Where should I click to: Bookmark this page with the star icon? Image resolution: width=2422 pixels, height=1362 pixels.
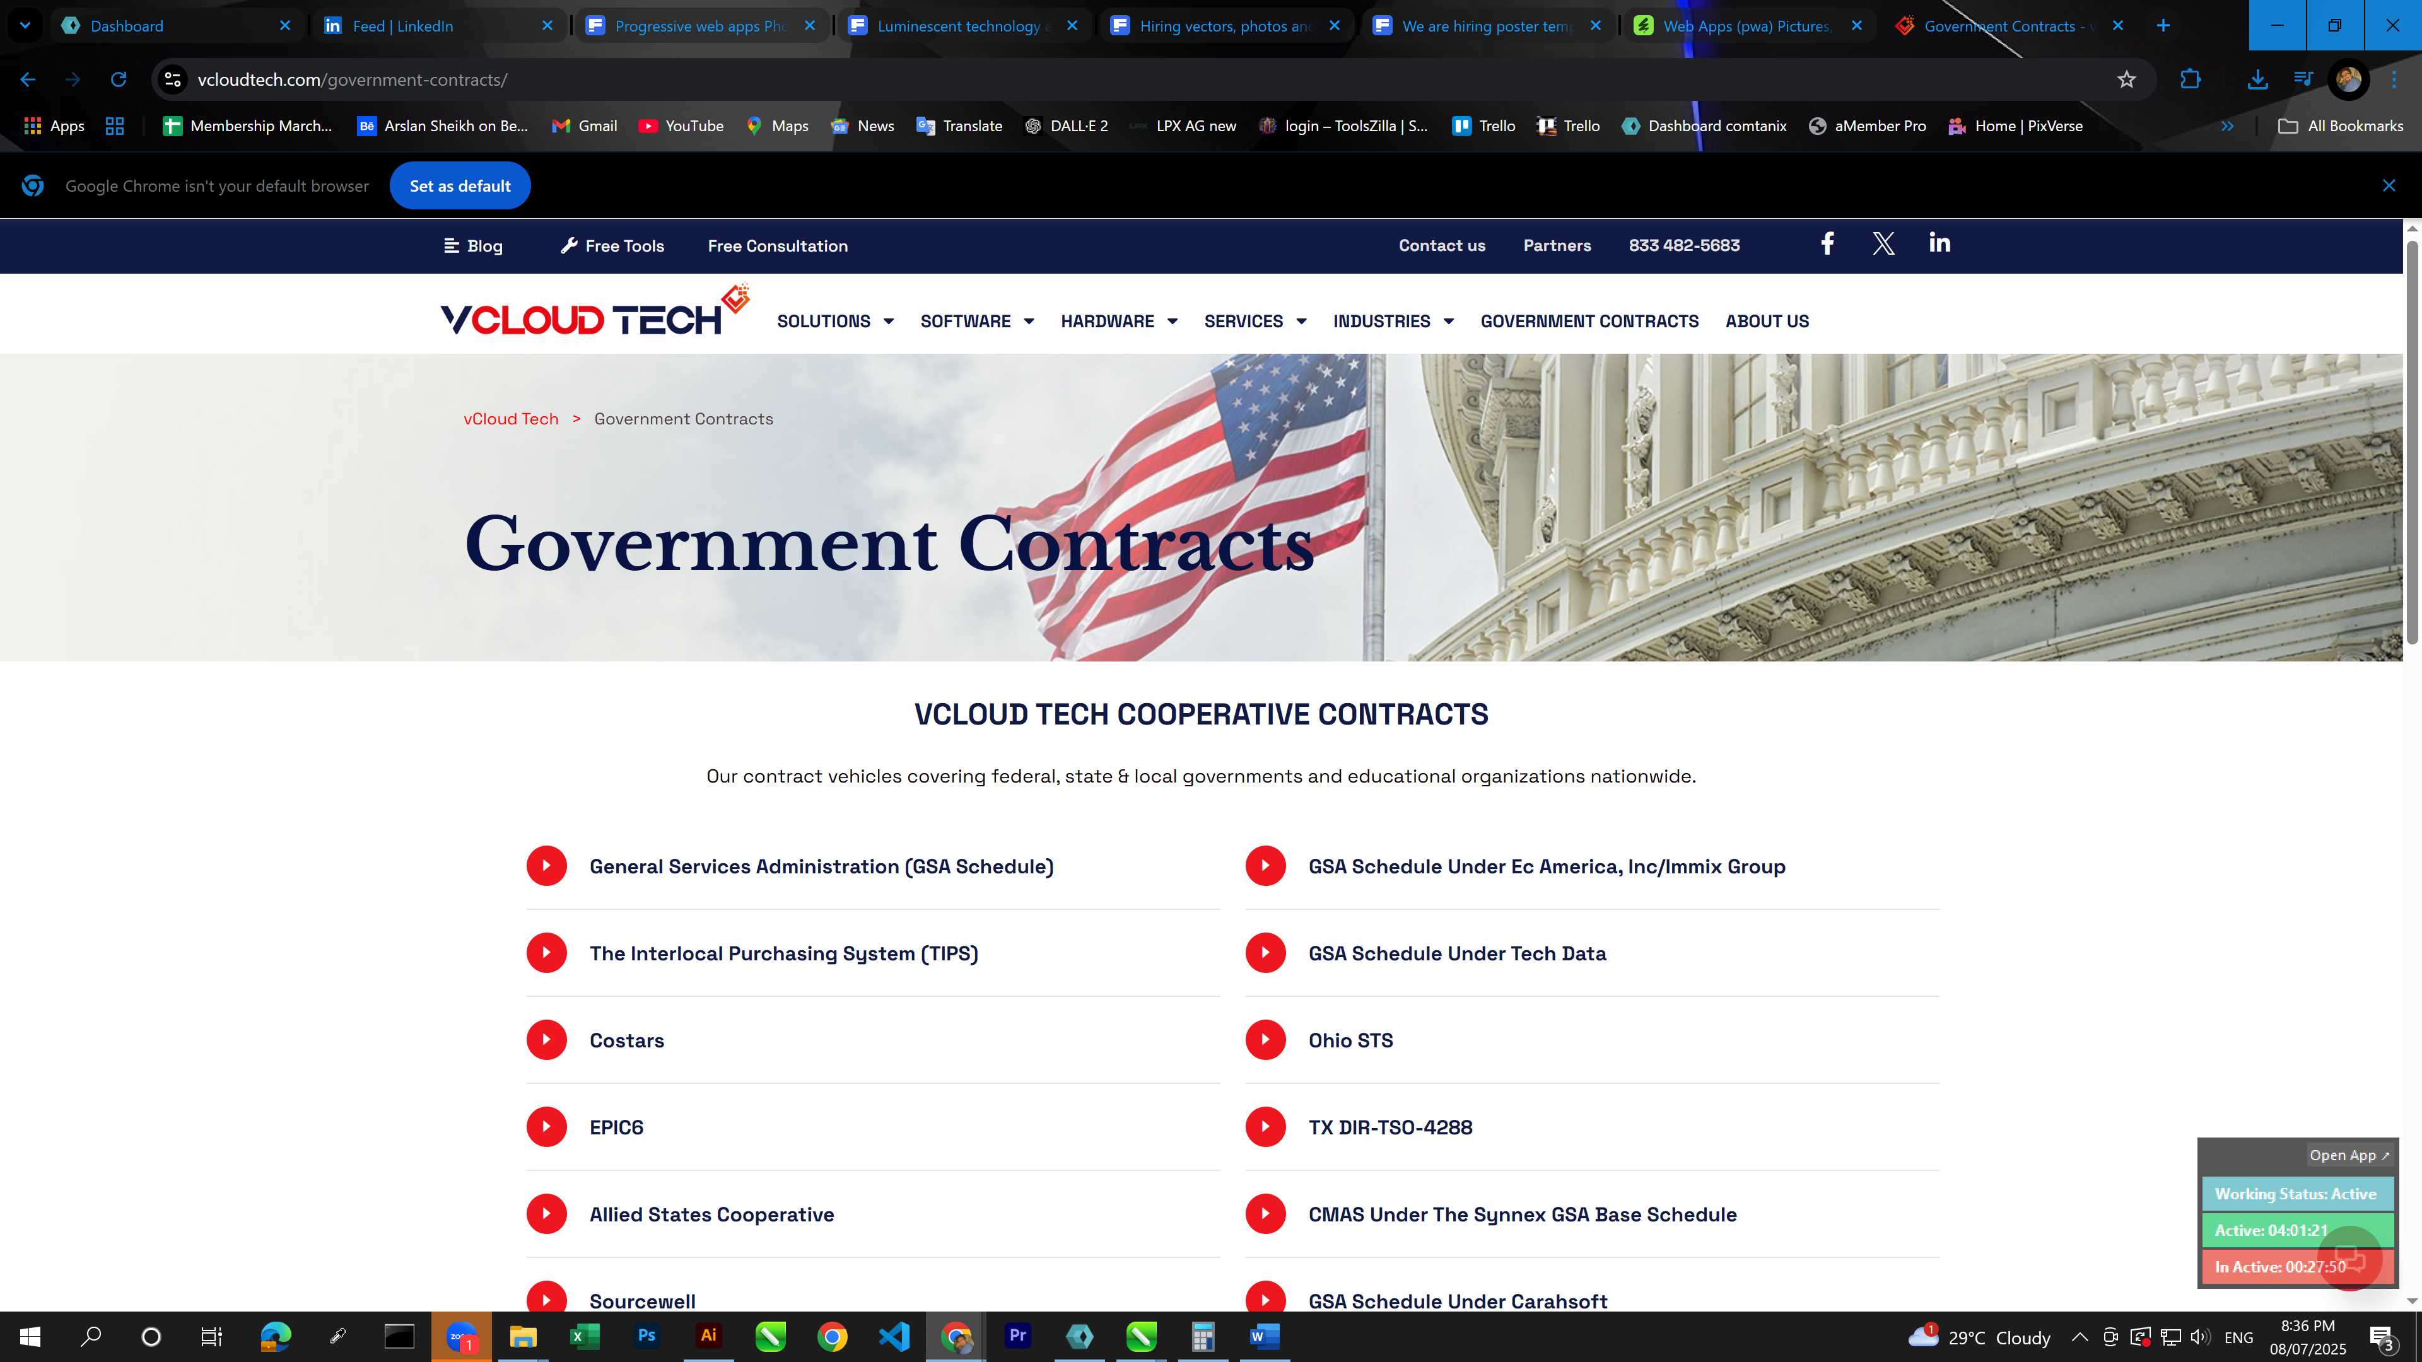pos(2127,80)
